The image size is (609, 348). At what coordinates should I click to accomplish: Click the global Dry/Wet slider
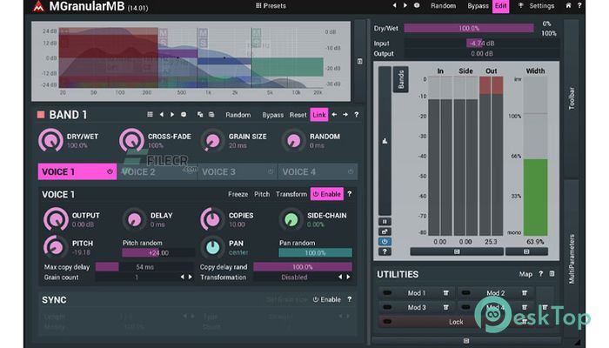click(469, 29)
